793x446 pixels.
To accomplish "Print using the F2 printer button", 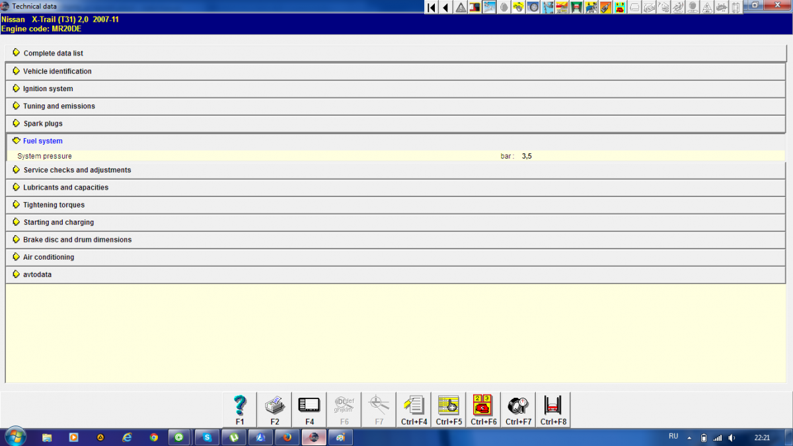I will [275, 410].
